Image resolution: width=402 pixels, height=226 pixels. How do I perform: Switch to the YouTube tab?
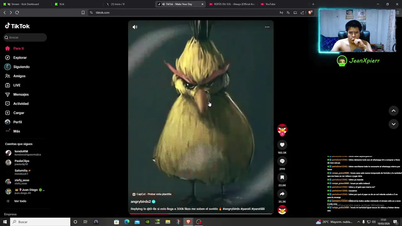click(x=283, y=4)
